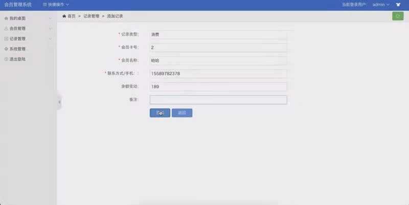Click the 快捷操作 hamburger menu icon

click(45, 5)
